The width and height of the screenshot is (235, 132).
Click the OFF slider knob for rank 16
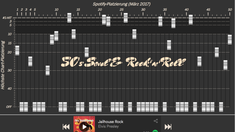[x=82, y=107]
